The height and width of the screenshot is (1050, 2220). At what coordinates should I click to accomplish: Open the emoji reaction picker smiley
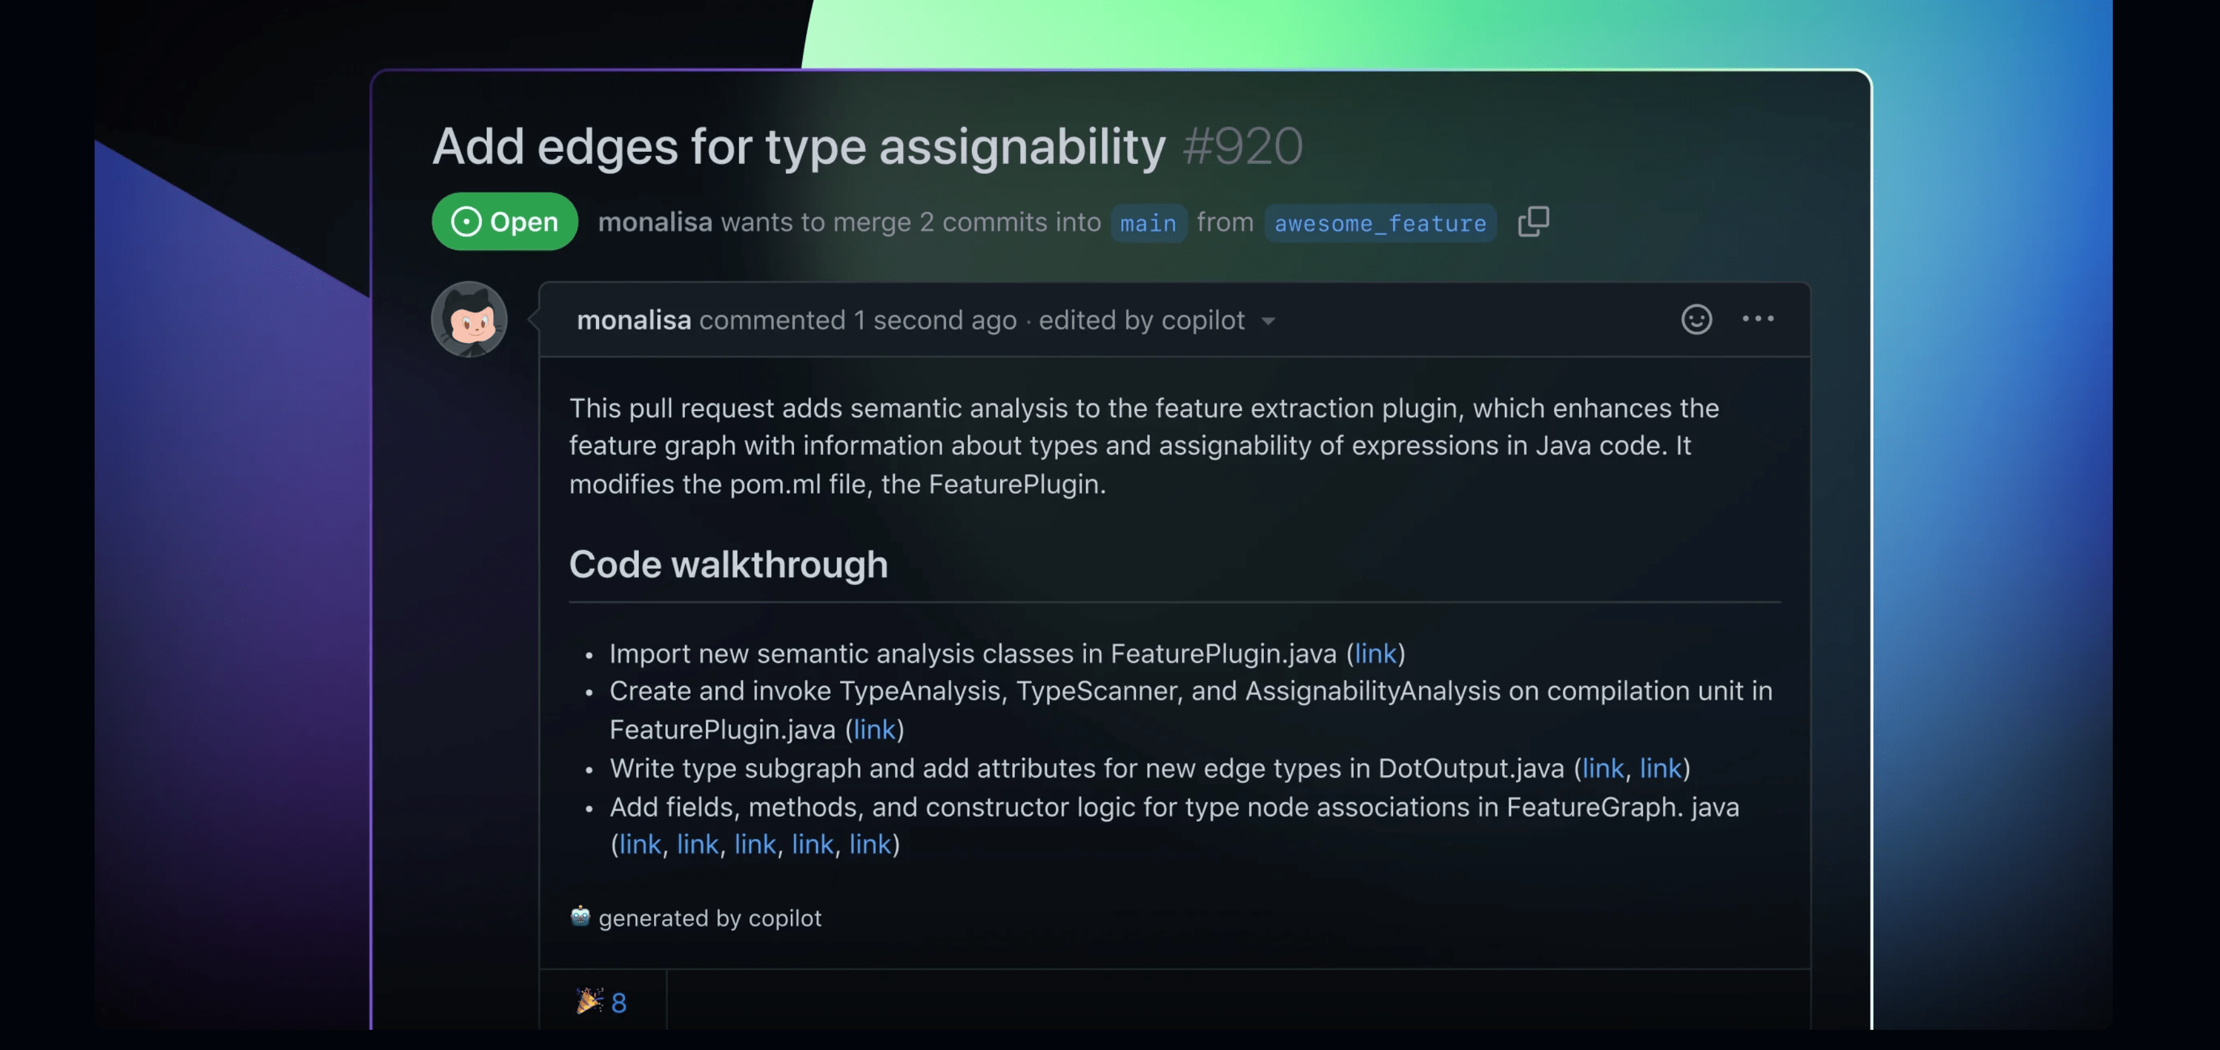point(1696,320)
